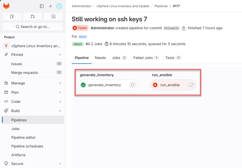Open the create new plus menu
Viewport: 242px width, 168px height.
[50, 6]
